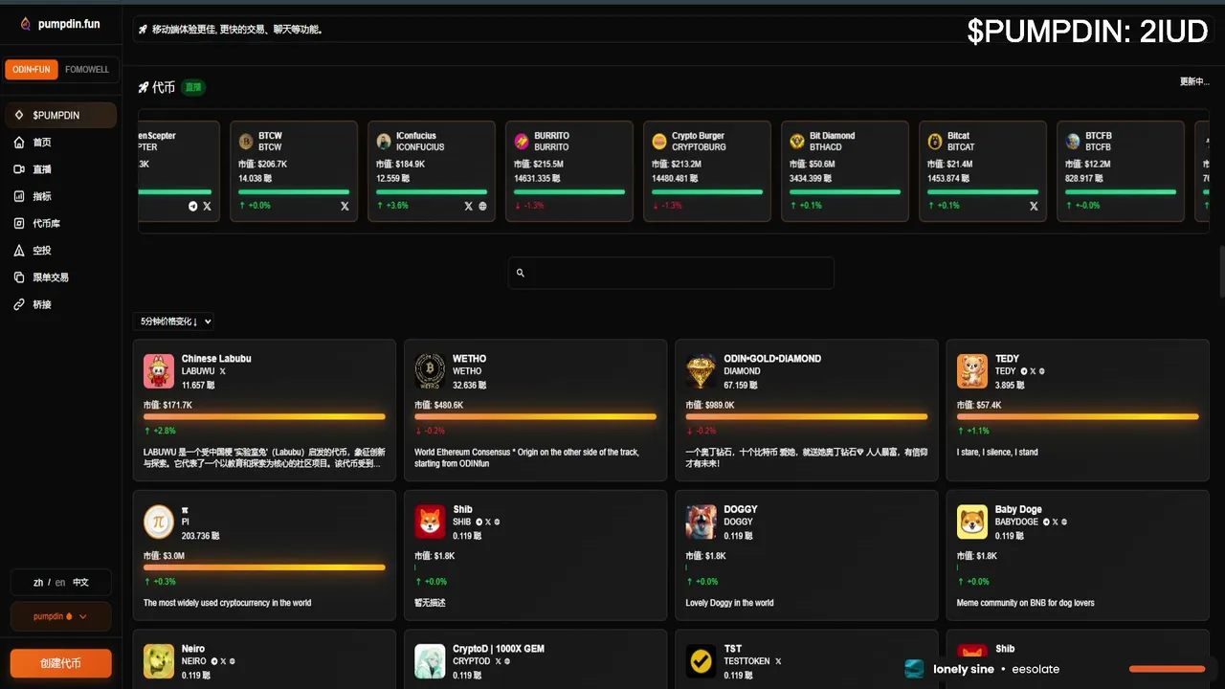Image resolution: width=1225 pixels, height=689 pixels.
Task: Click the Bitcat token avatar
Action: (935, 142)
